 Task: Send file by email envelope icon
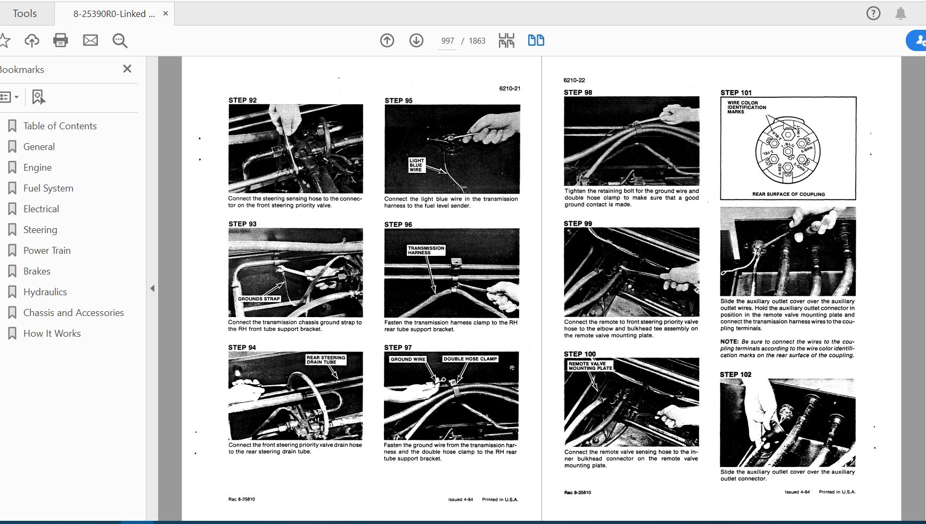[91, 40]
